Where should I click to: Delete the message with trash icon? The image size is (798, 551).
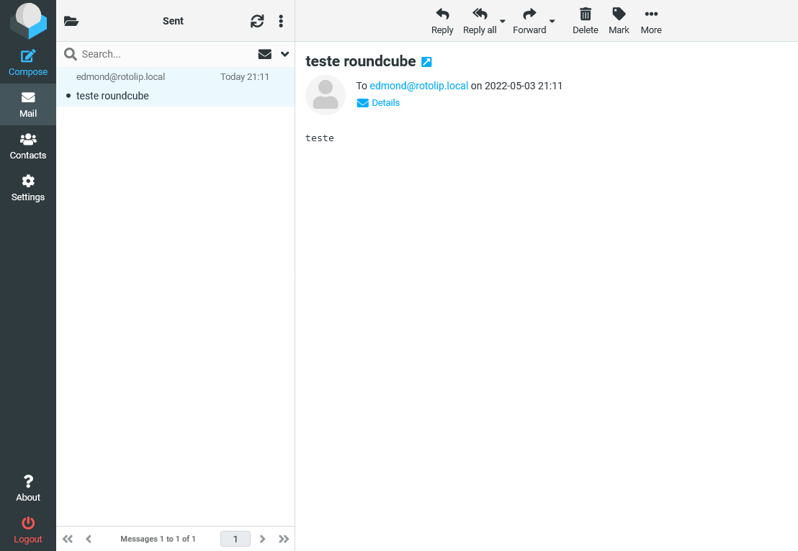coord(586,14)
